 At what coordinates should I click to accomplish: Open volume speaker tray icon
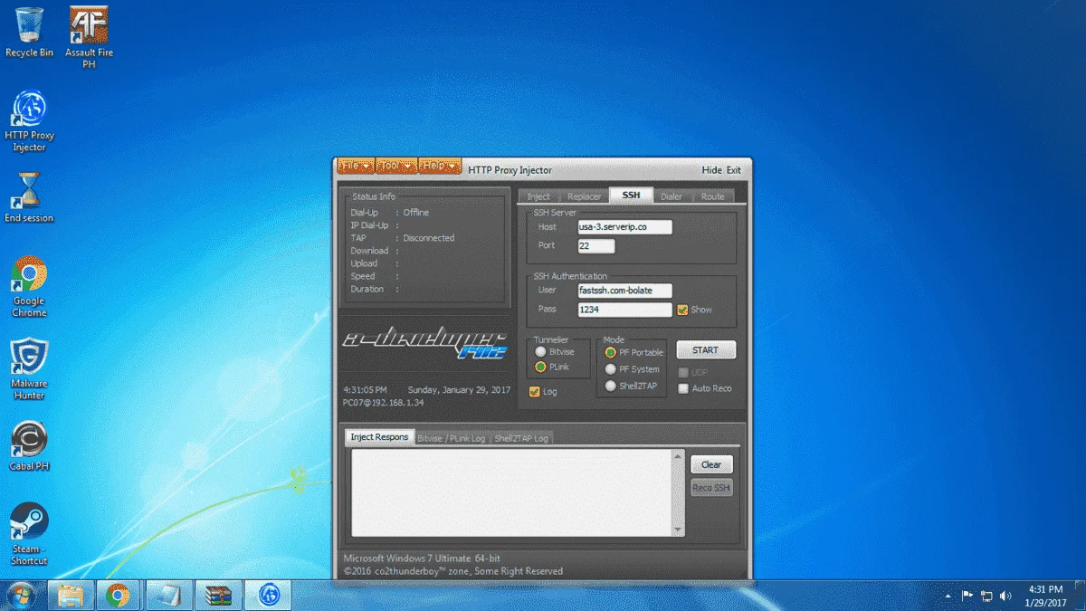point(1005,596)
